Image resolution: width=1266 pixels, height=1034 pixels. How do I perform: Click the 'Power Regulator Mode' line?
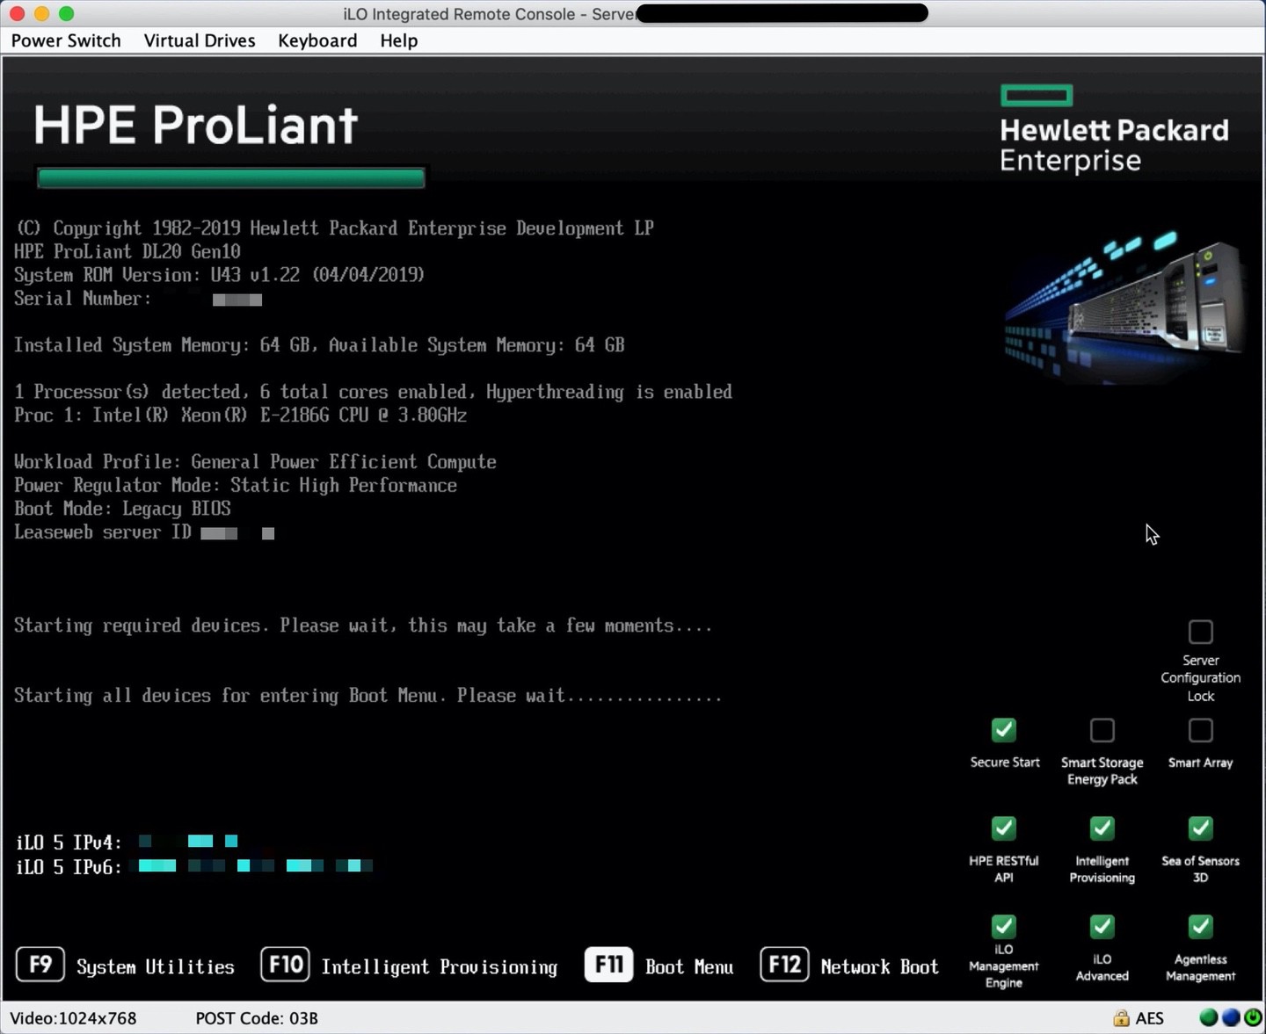pos(236,485)
